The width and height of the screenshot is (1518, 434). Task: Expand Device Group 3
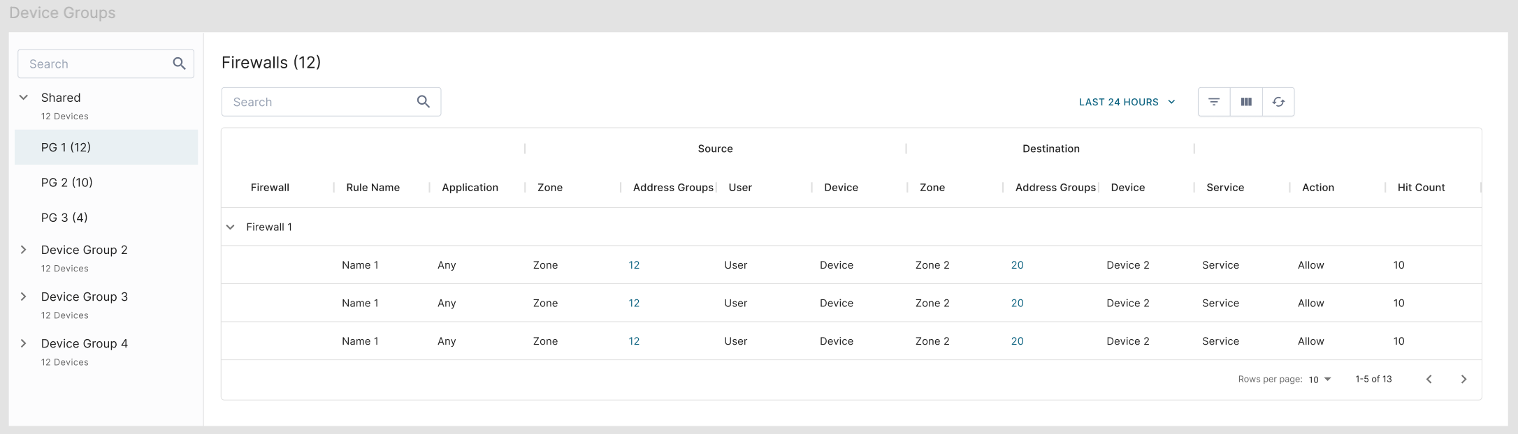pos(24,297)
